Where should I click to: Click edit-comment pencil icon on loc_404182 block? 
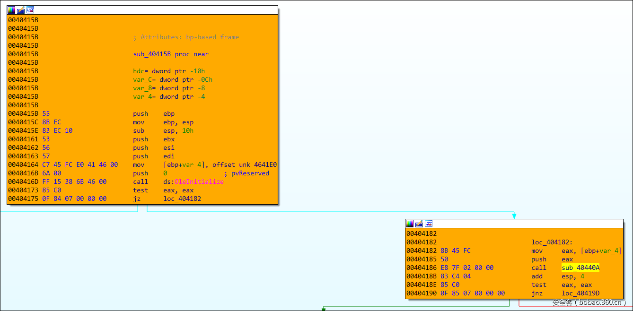pyautogui.click(x=419, y=224)
